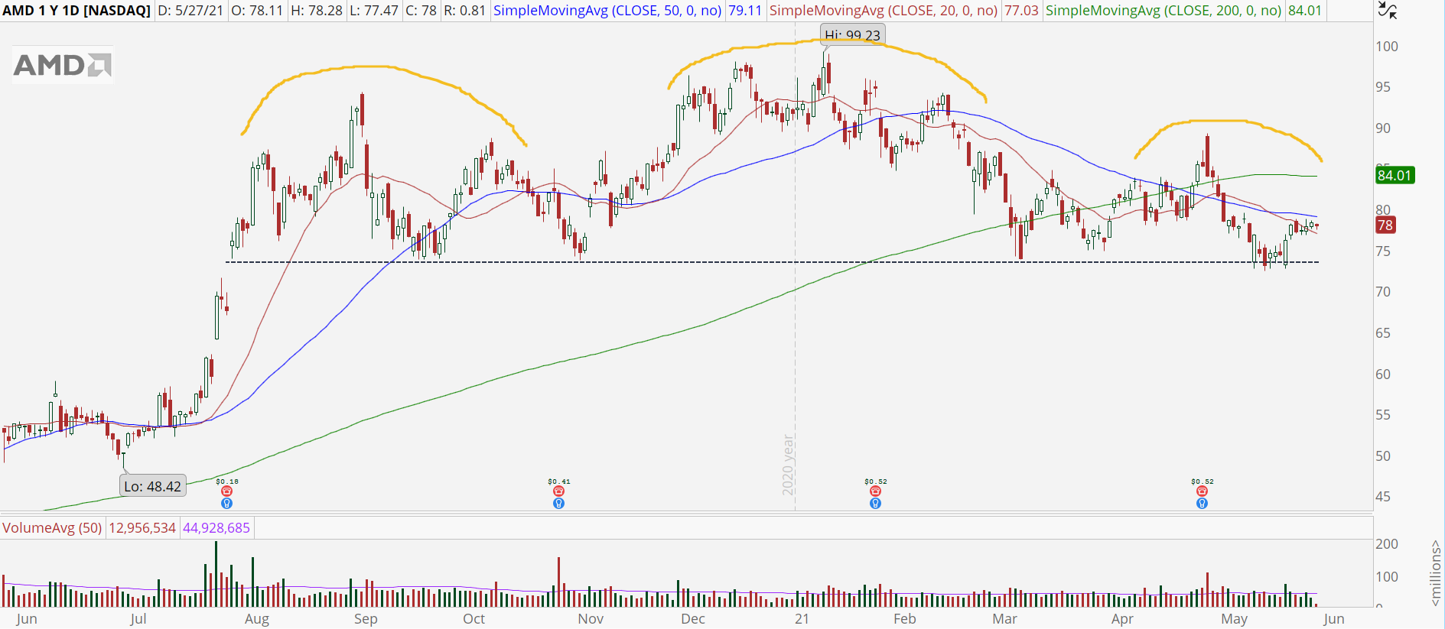Screen dimensions: 1445x629
Task: Click the Hi: 99.23 price bubble
Action: [x=852, y=34]
